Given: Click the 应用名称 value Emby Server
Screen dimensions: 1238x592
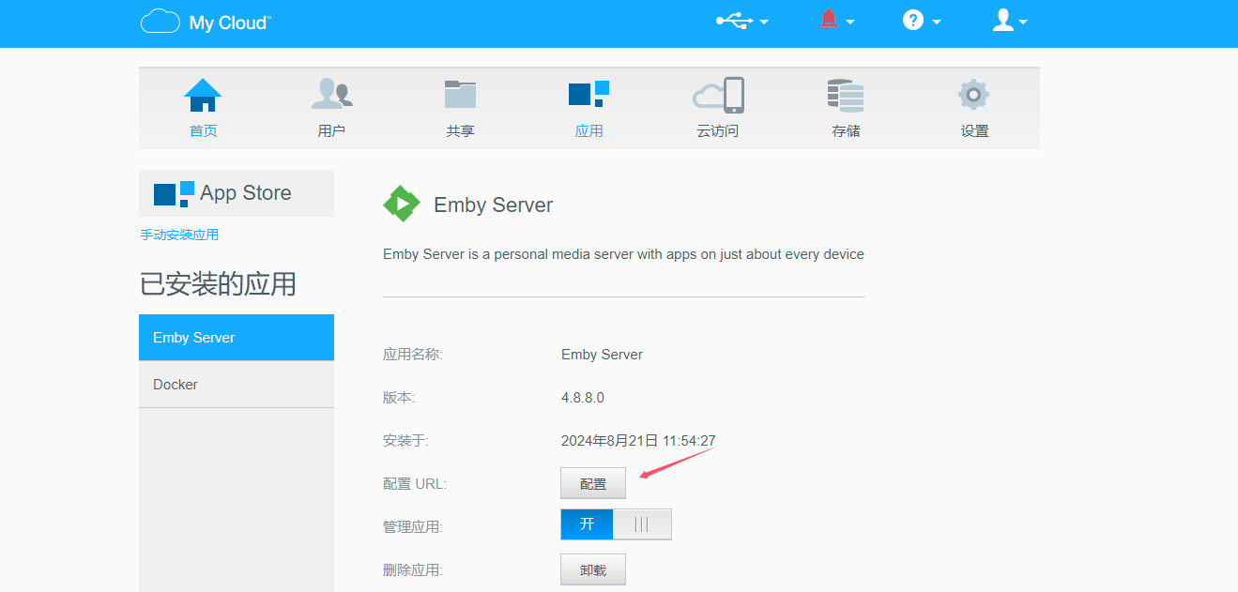Looking at the screenshot, I should pos(602,355).
